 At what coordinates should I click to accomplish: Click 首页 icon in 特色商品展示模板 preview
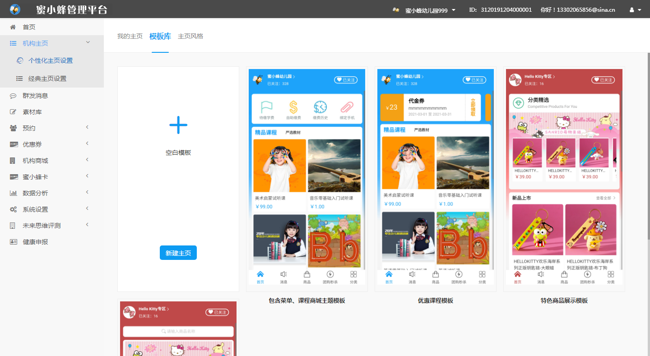point(518,274)
